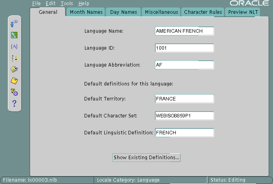273x184 pixels.
Task: Click the Language icon in the sidebar
Action: [14, 24]
